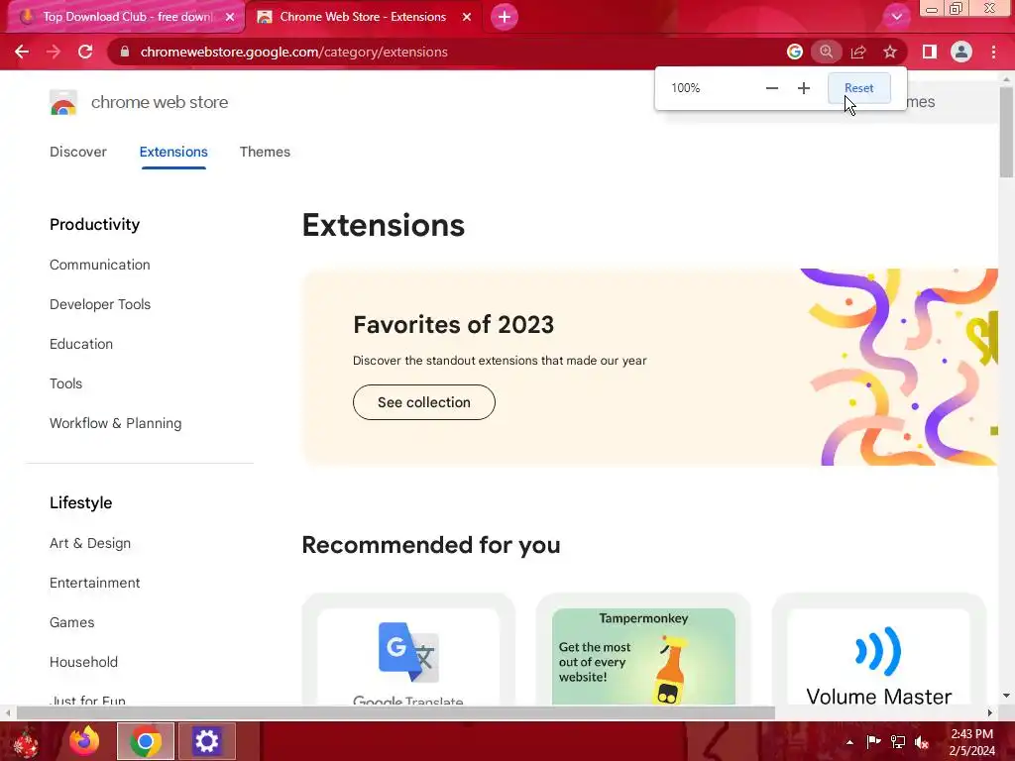The width and height of the screenshot is (1015, 761).
Task: Open the Start menu ornament button
Action: [x=25, y=742]
